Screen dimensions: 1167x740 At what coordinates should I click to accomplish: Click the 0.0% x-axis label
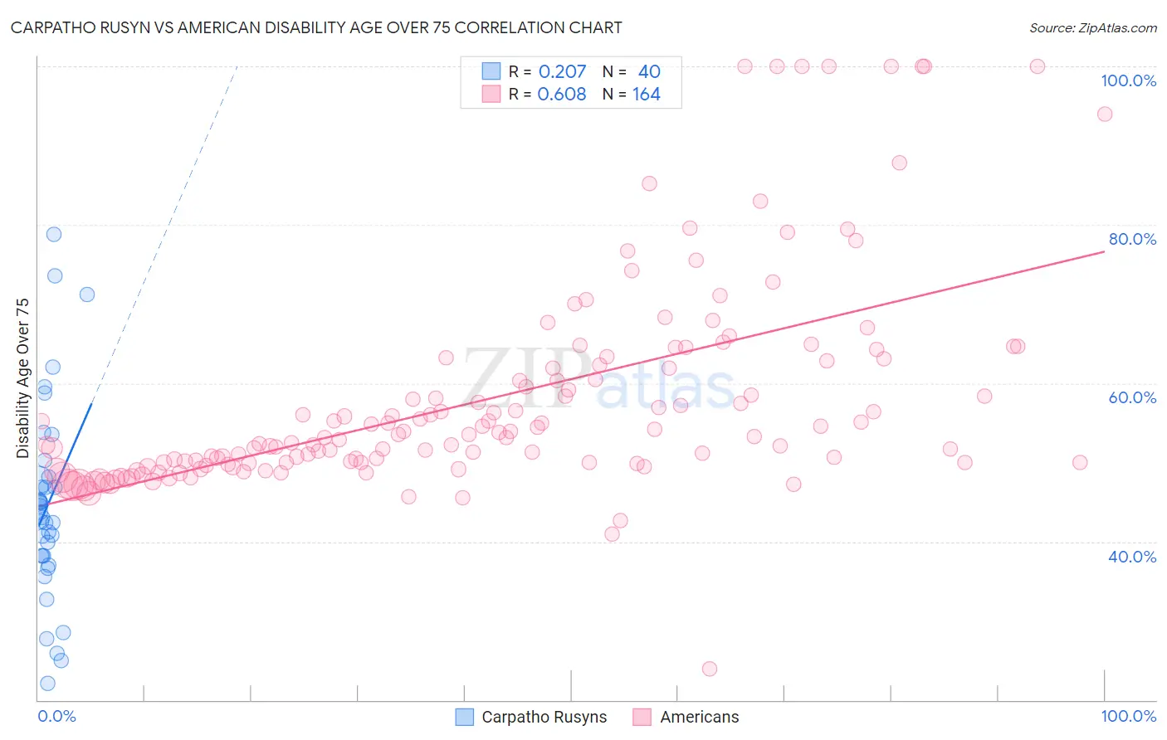tap(56, 716)
